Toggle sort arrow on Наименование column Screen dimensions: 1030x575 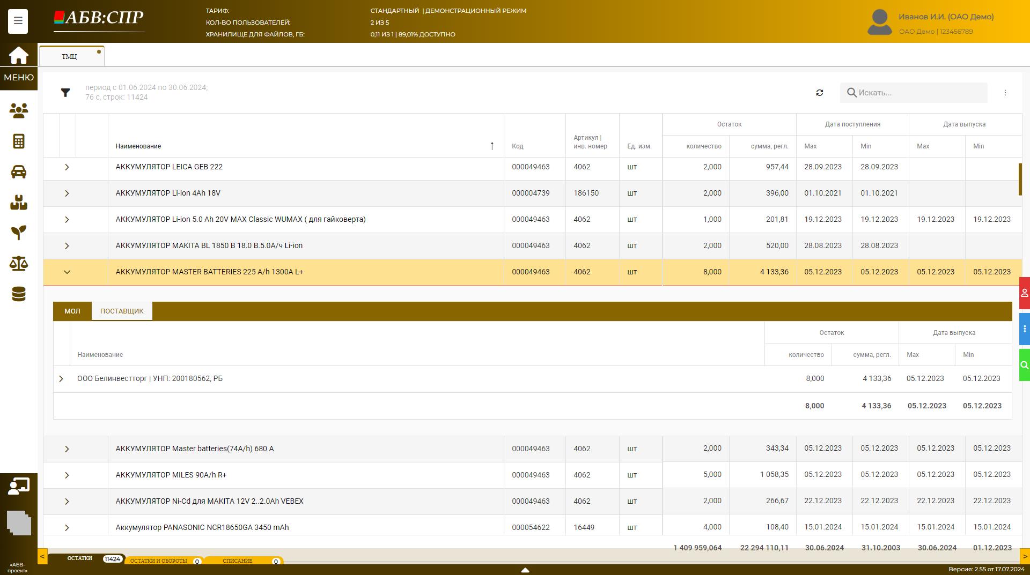point(492,146)
